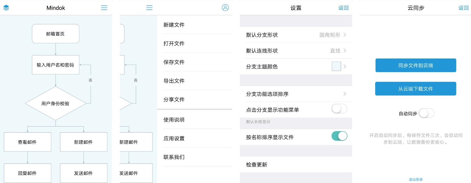
Task: Choose 保存文件 from the menu
Action: pyautogui.click(x=194, y=62)
